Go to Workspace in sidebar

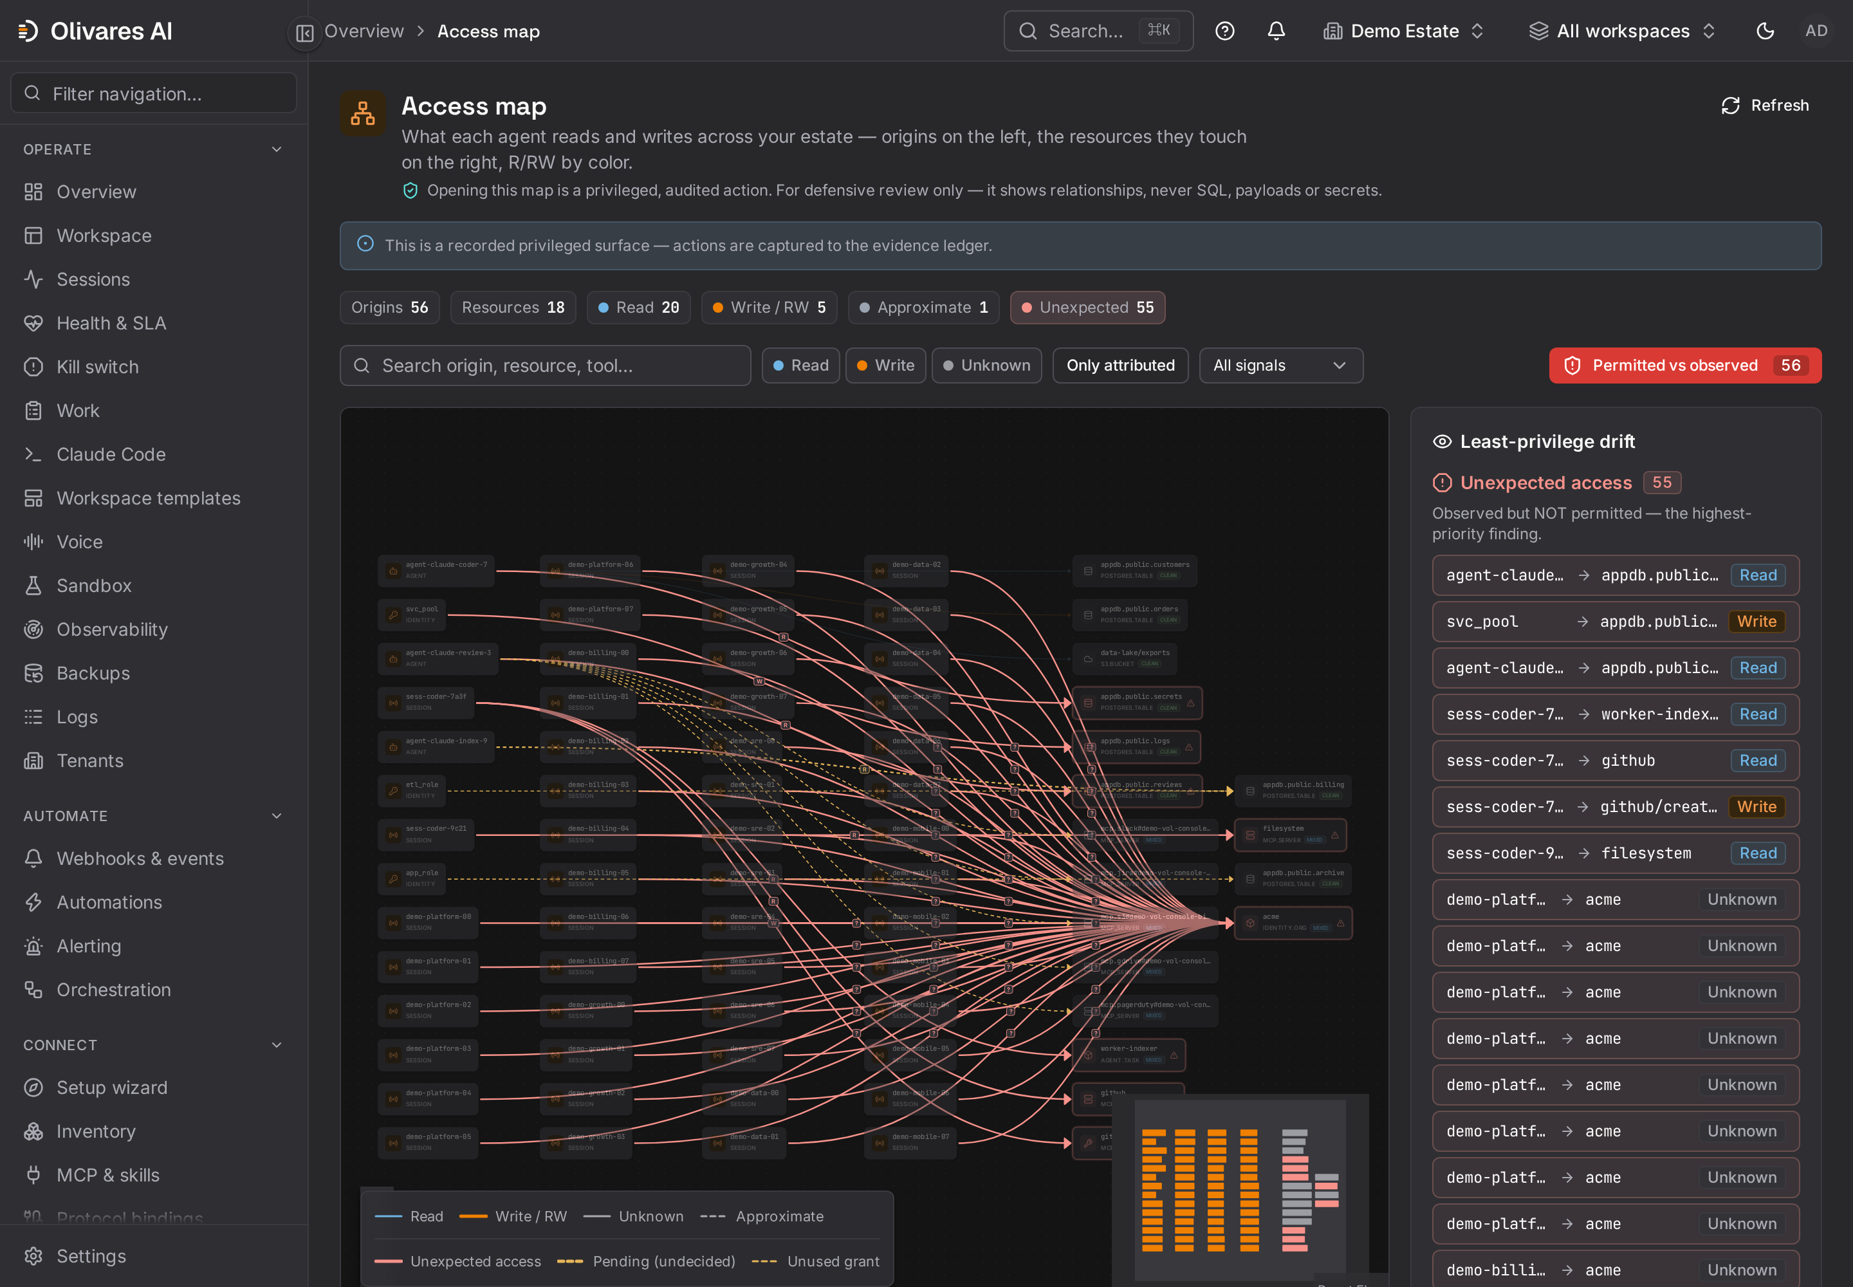[x=153, y=236]
